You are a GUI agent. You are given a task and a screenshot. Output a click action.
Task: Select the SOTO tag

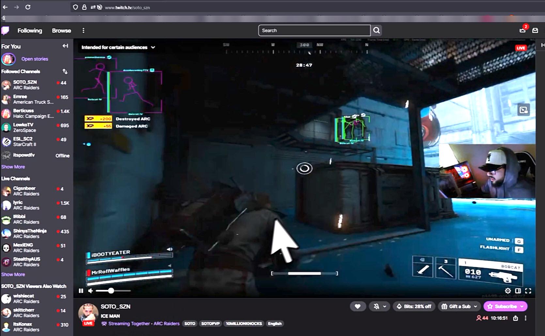[x=190, y=324]
